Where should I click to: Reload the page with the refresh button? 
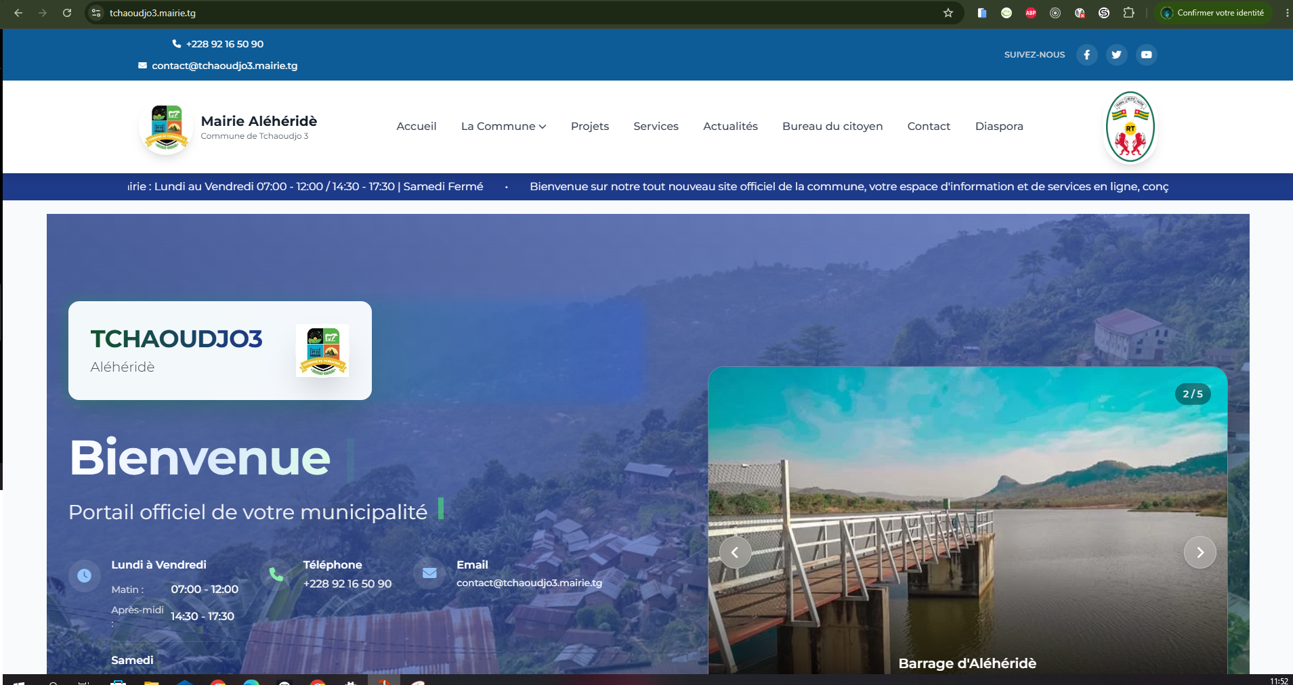point(67,13)
